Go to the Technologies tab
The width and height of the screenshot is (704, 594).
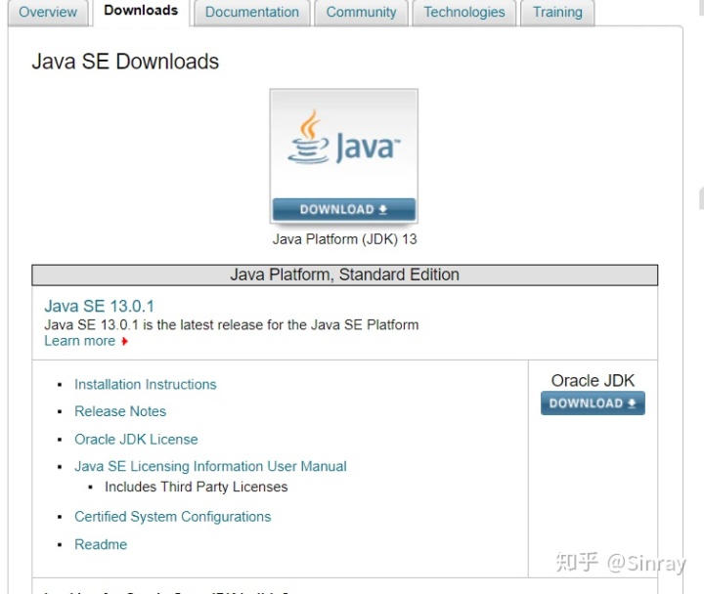tap(464, 12)
